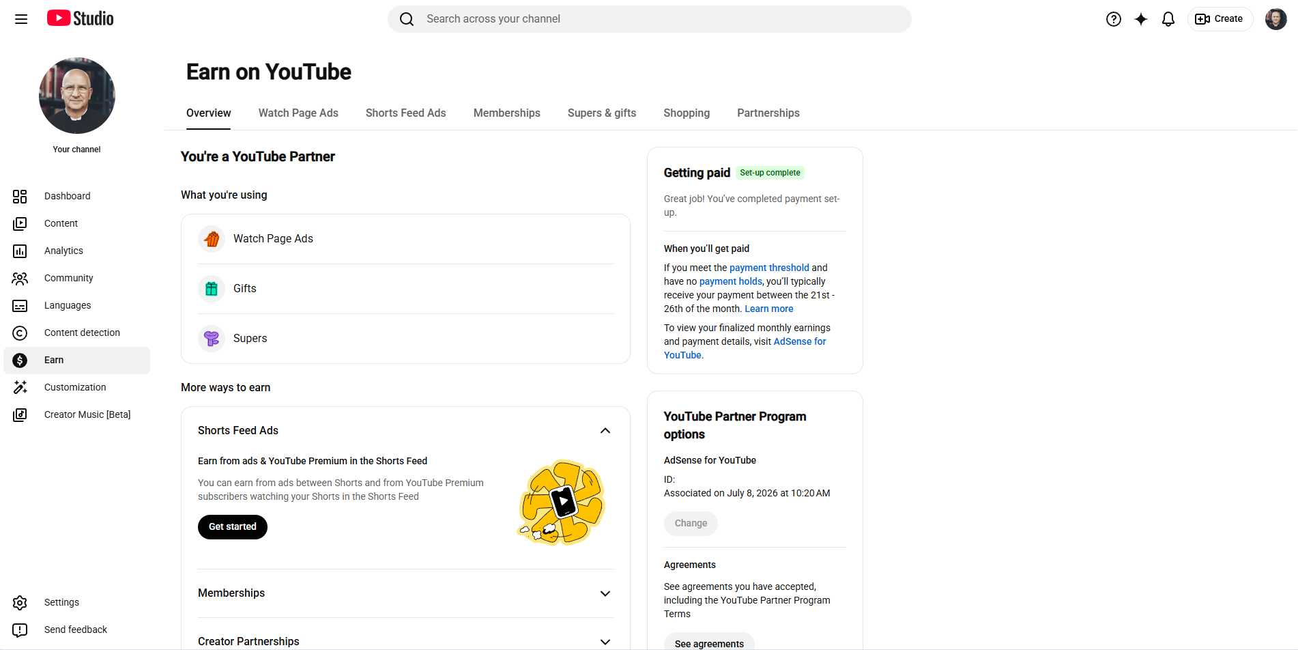The image size is (1298, 650).
Task: Click the Content sidebar icon
Action: (20, 224)
